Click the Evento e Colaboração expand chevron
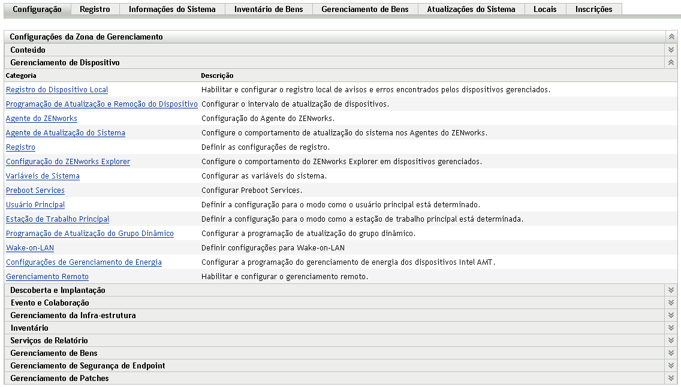Viewport: 681px width, 387px height. [671, 303]
